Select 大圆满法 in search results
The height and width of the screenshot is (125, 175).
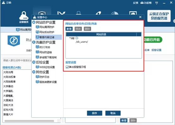click(x=8, y=101)
